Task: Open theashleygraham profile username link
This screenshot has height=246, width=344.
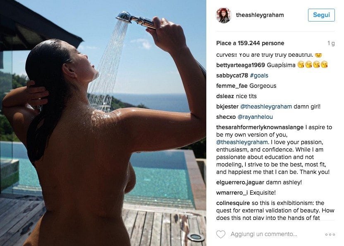Action: (260, 15)
